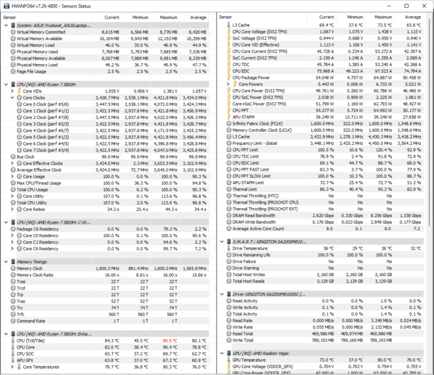Click the Bus Clock sensor icon
Image resolution: width=434 pixels, height=375 pixels.
pos(13,156)
